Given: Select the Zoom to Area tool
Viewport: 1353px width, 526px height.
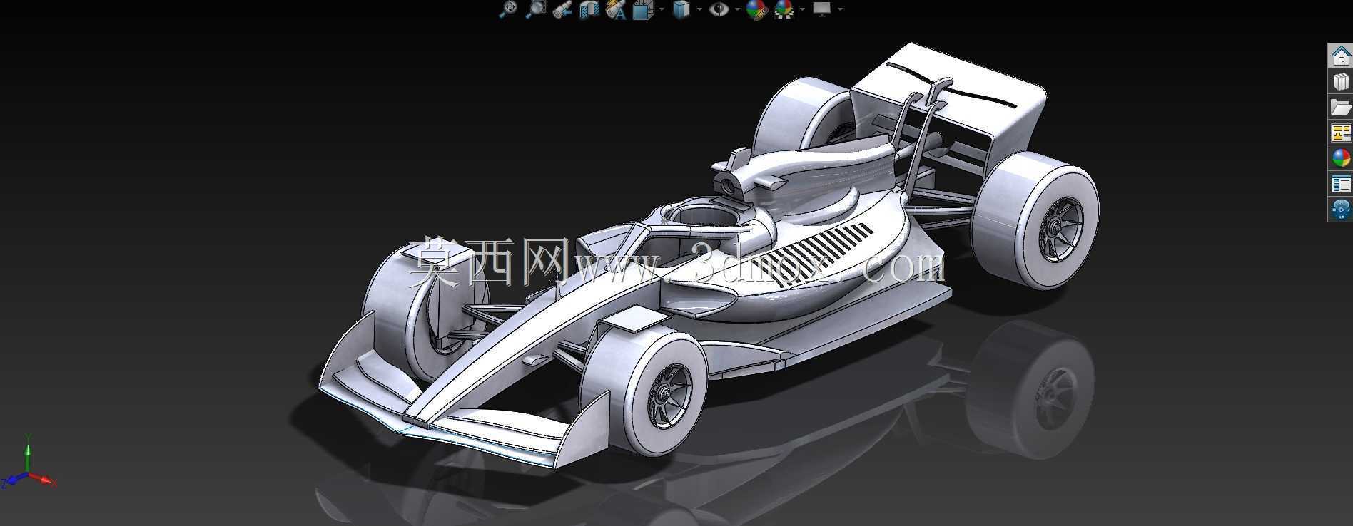Looking at the screenshot, I should tap(535, 9).
